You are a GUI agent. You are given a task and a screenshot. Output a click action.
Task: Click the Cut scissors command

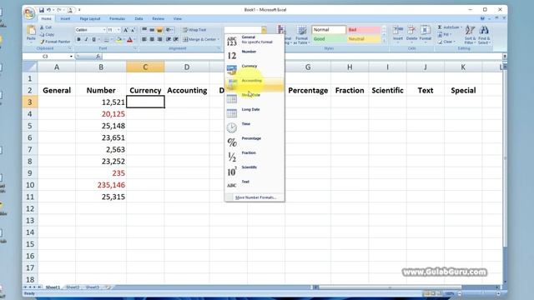[x=46, y=27]
